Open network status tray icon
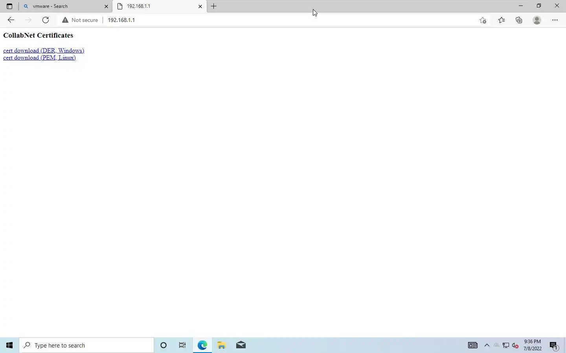Viewport: 566px width, 353px height. pyautogui.click(x=506, y=345)
